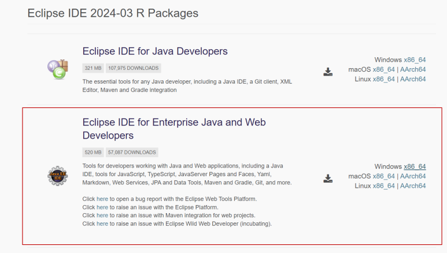Download Windows x86_64 build of Enterprise Java package

click(x=415, y=166)
